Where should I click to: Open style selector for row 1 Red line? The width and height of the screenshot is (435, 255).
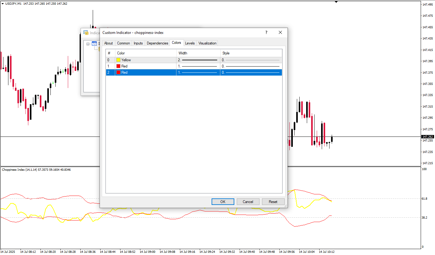point(251,66)
